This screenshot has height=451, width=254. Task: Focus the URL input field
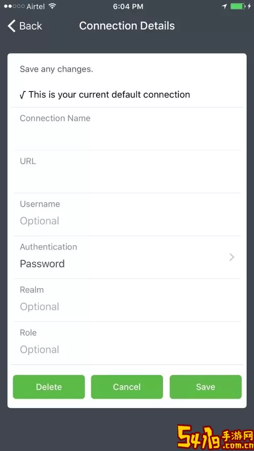pos(127,172)
